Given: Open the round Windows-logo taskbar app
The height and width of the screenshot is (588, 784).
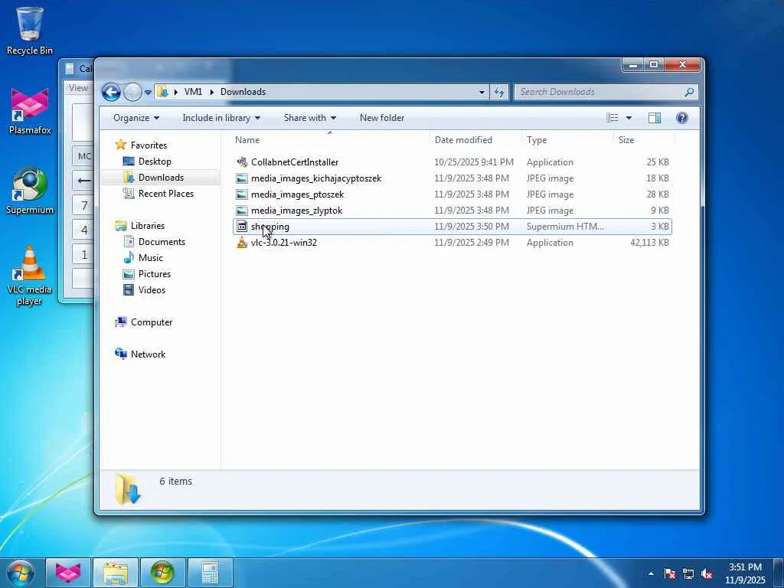Looking at the screenshot, I should tap(162, 573).
